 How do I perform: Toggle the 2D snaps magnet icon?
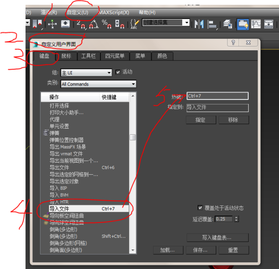coord(81,24)
